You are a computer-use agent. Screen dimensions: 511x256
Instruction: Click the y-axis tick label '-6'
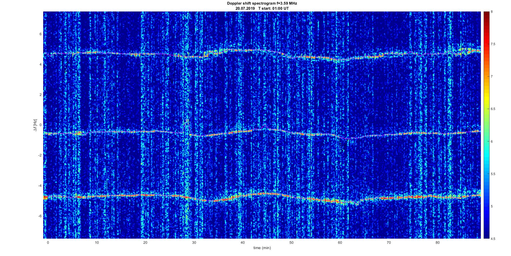(x=40, y=216)
